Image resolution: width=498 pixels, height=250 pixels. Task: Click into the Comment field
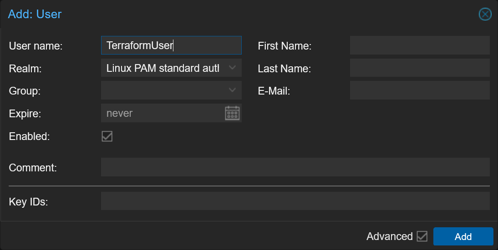(295, 167)
